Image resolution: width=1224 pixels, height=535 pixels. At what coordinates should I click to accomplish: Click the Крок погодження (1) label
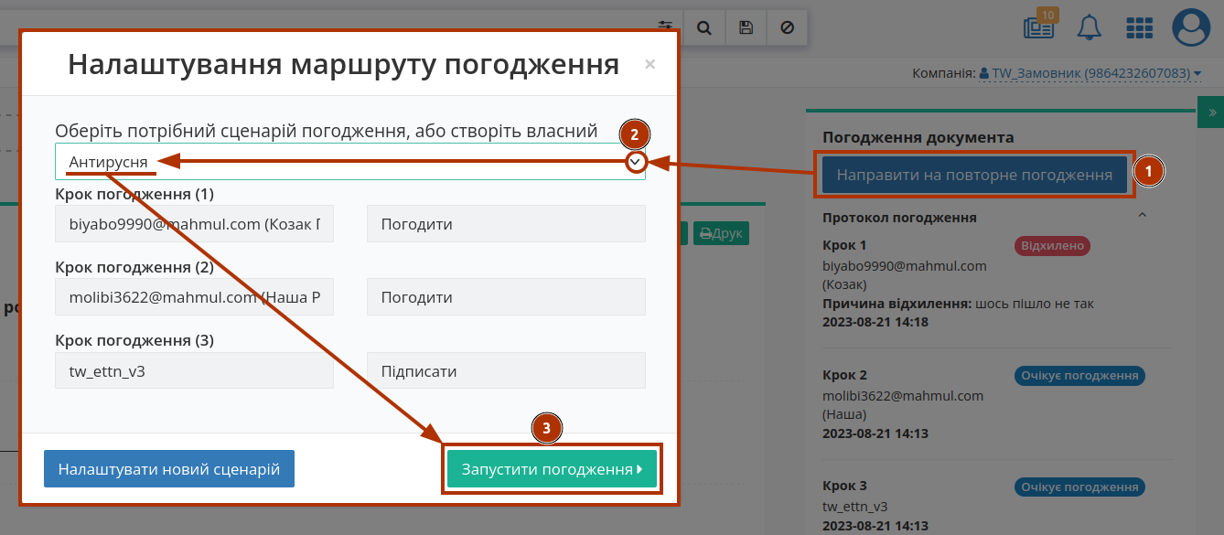pos(134,194)
